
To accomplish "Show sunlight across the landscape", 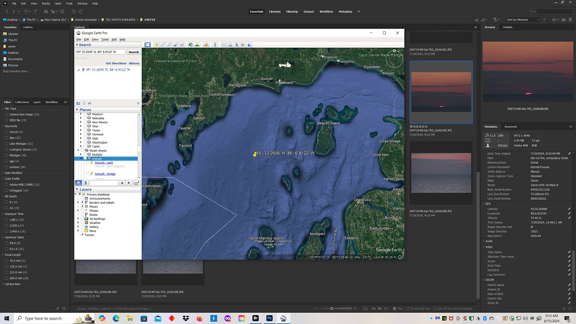I will 197,45.
